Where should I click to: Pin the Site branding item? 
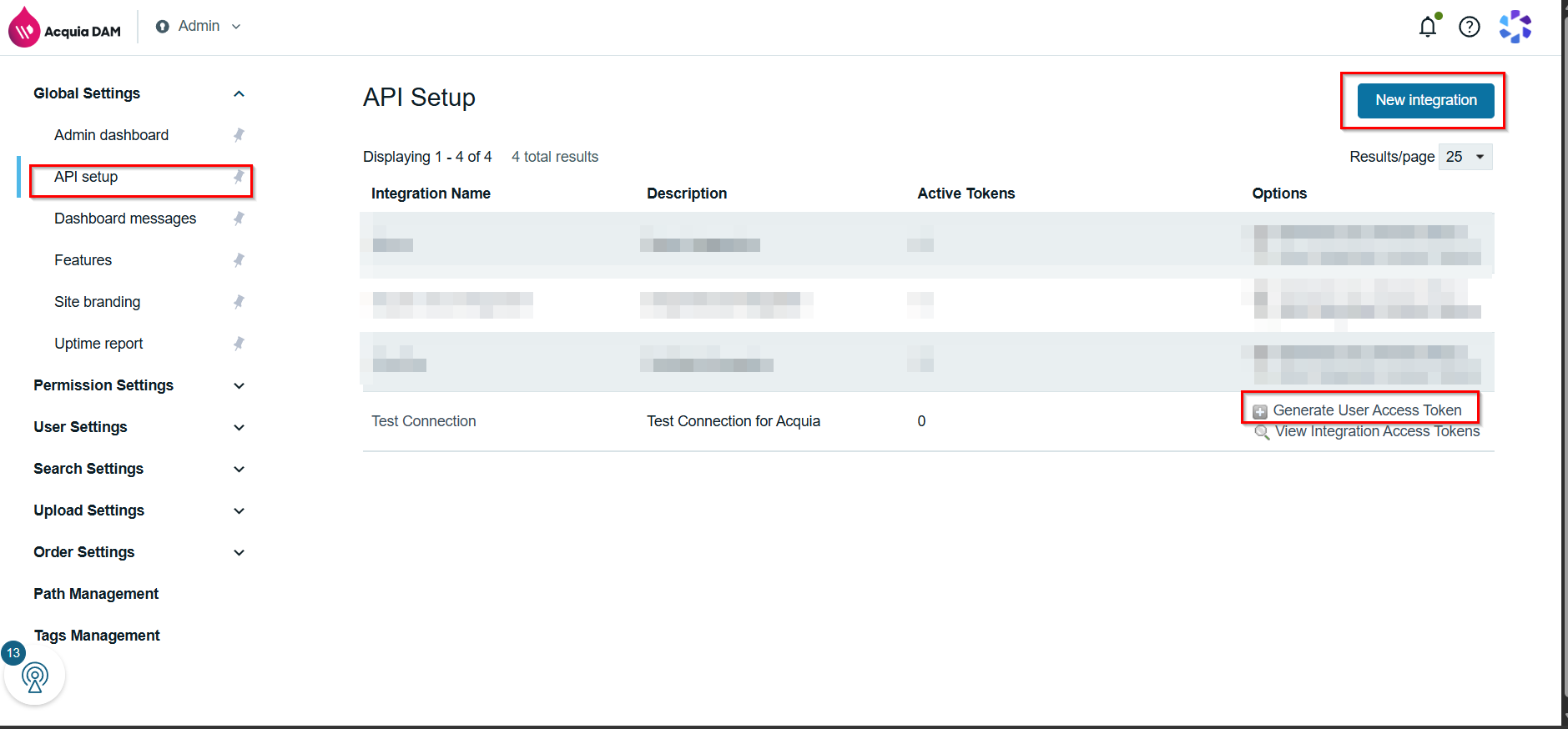239,302
